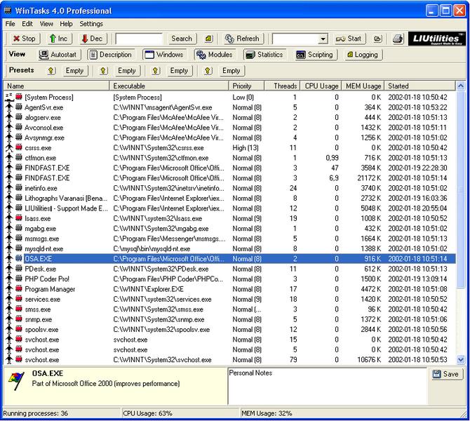Open the File menu
The height and width of the screenshot is (421, 470).
click(11, 24)
